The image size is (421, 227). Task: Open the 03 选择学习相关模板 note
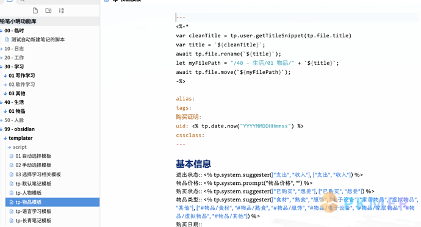(38, 175)
